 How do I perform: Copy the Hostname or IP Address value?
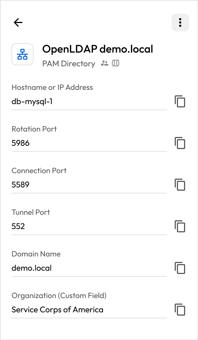(180, 102)
